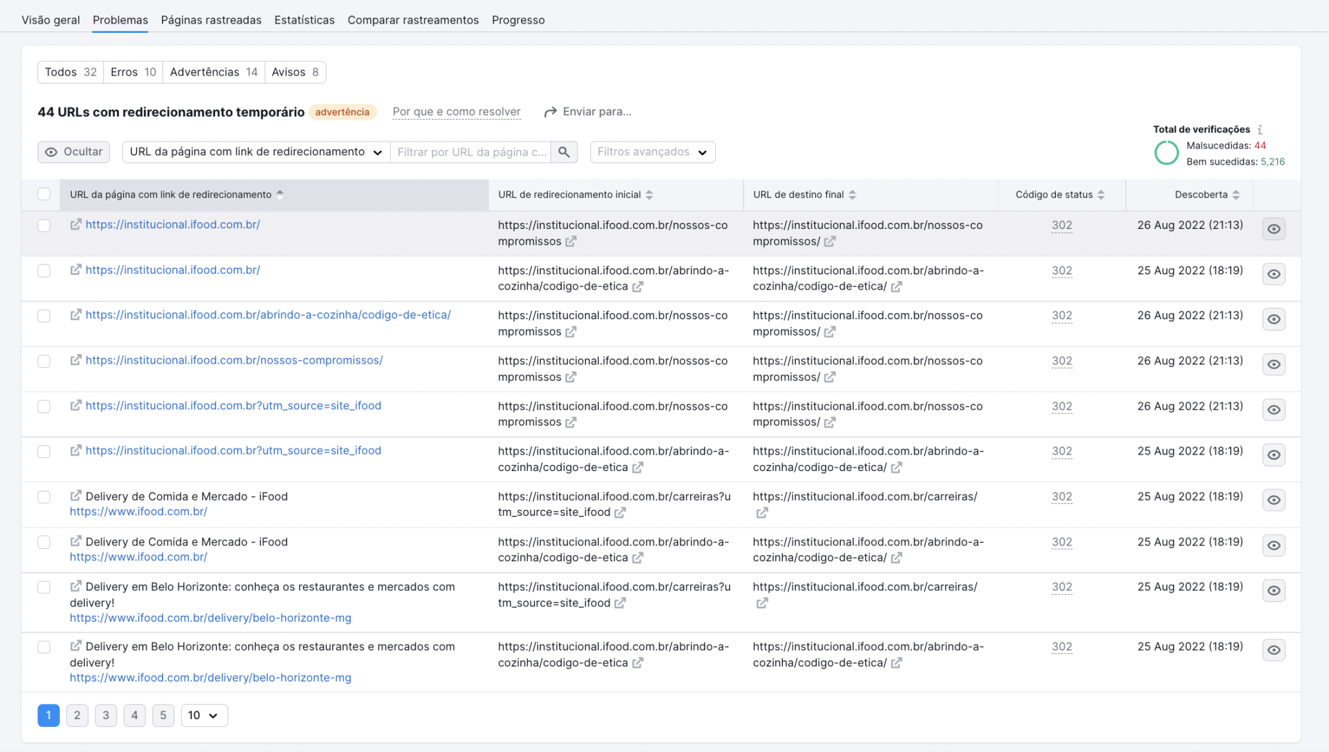Open the Filtros avançados dropdown
Image resolution: width=1329 pixels, height=752 pixels.
(652, 152)
